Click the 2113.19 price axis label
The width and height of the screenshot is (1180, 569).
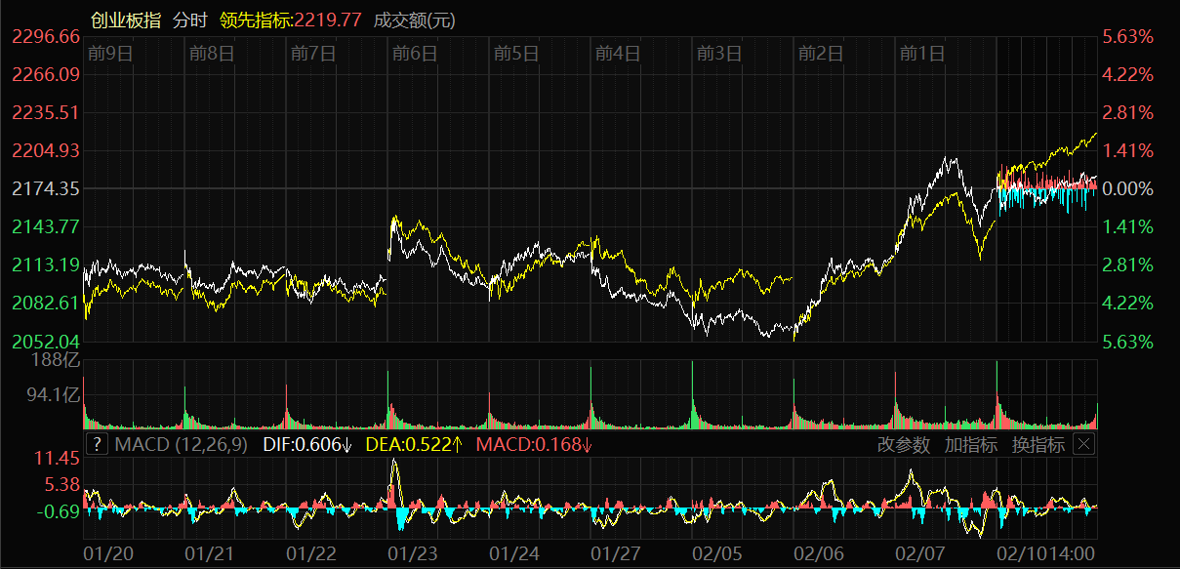(45, 264)
